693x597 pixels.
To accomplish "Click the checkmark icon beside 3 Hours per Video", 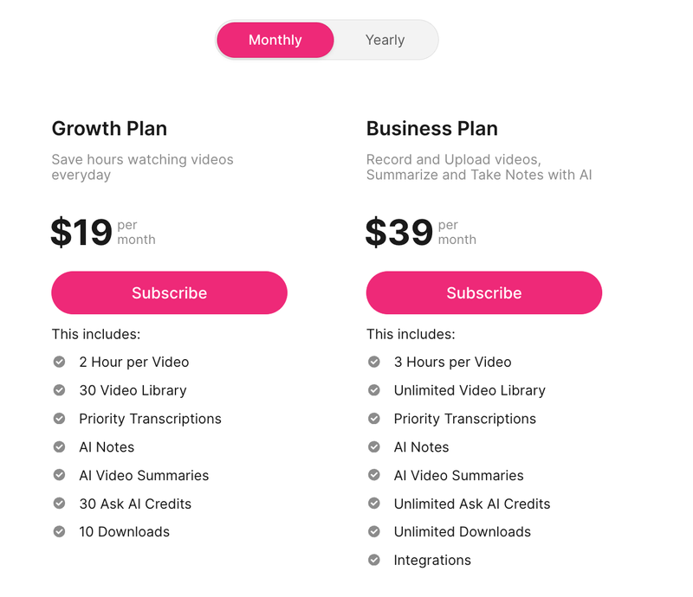I will click(374, 362).
